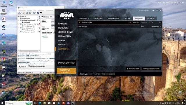Click the TeamSpeak toolbar icon right of contacts
The image size is (186, 105).
pyautogui.click(x=41, y=13)
